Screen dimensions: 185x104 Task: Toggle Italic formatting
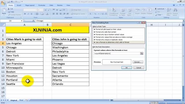tap(28, 14)
